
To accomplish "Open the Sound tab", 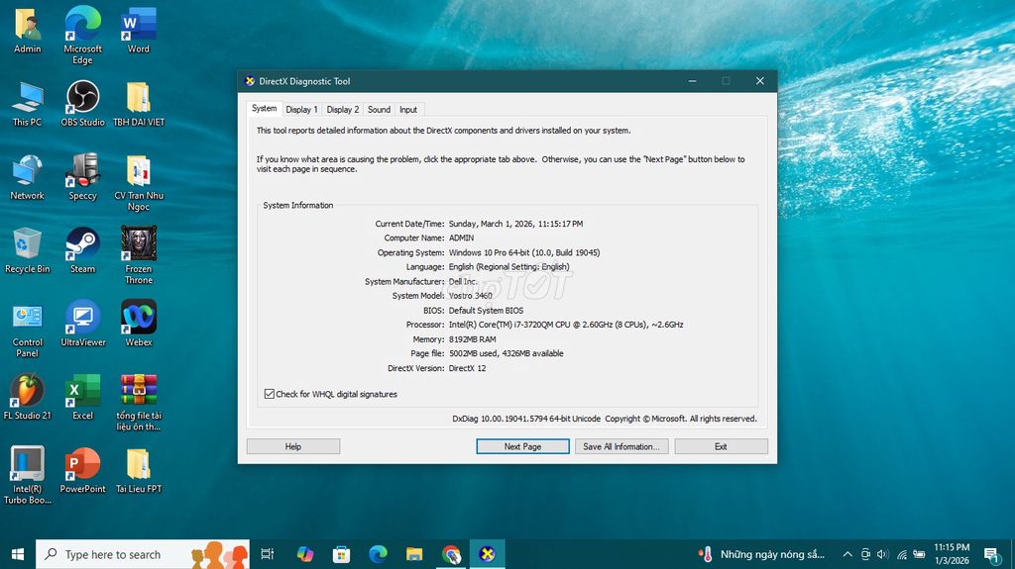I will [x=379, y=109].
